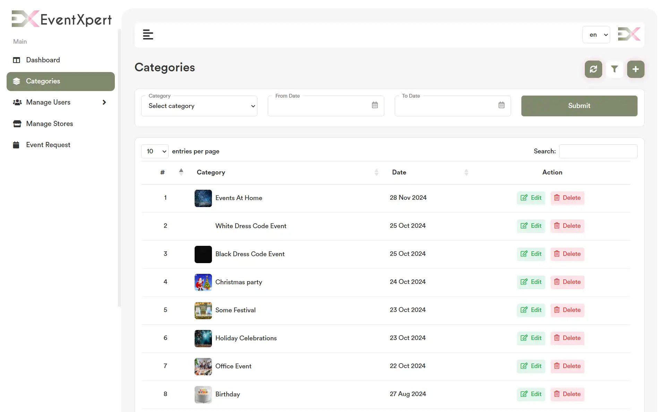Open the language selector showing 'en'
Image resolution: width=666 pixels, height=412 pixels.
coord(596,35)
